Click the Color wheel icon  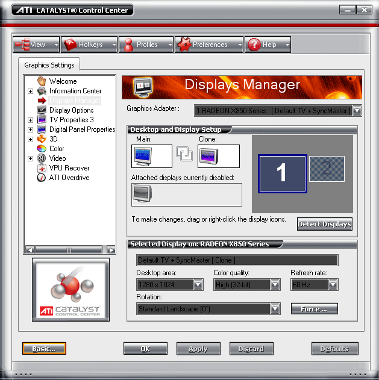point(42,149)
